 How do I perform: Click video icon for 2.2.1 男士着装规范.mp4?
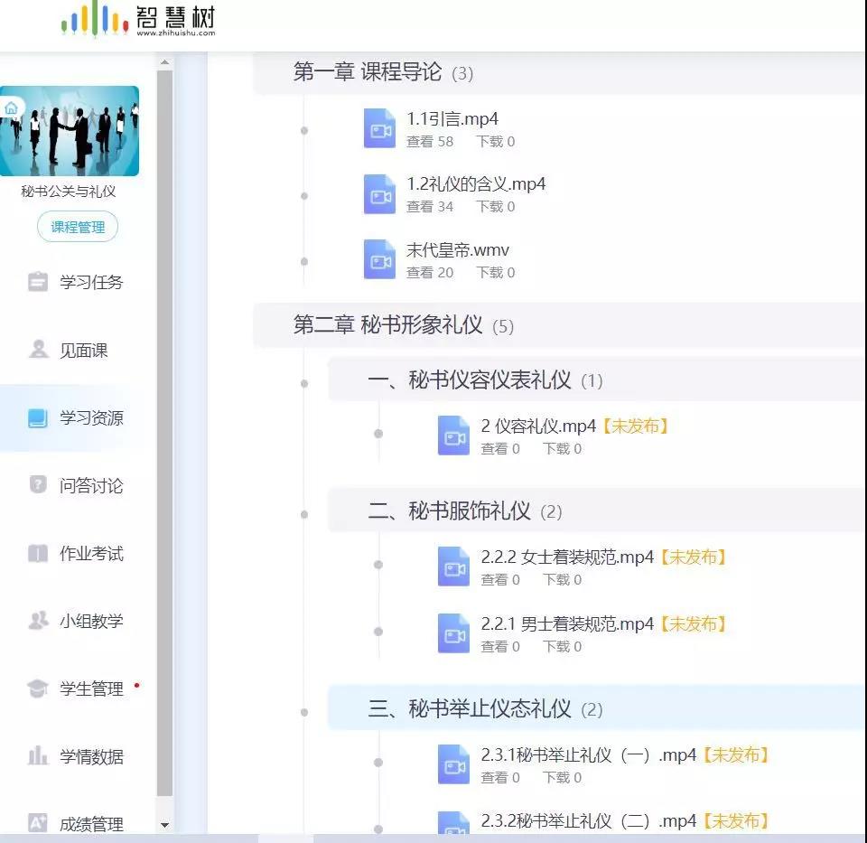pos(453,634)
